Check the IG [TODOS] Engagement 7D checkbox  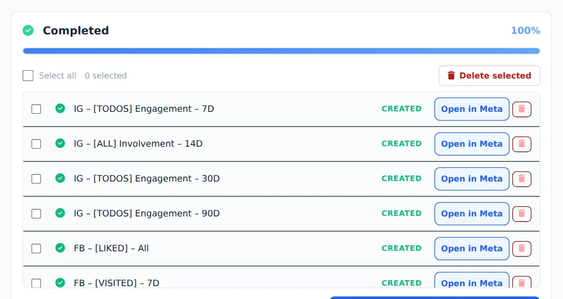[36, 109]
